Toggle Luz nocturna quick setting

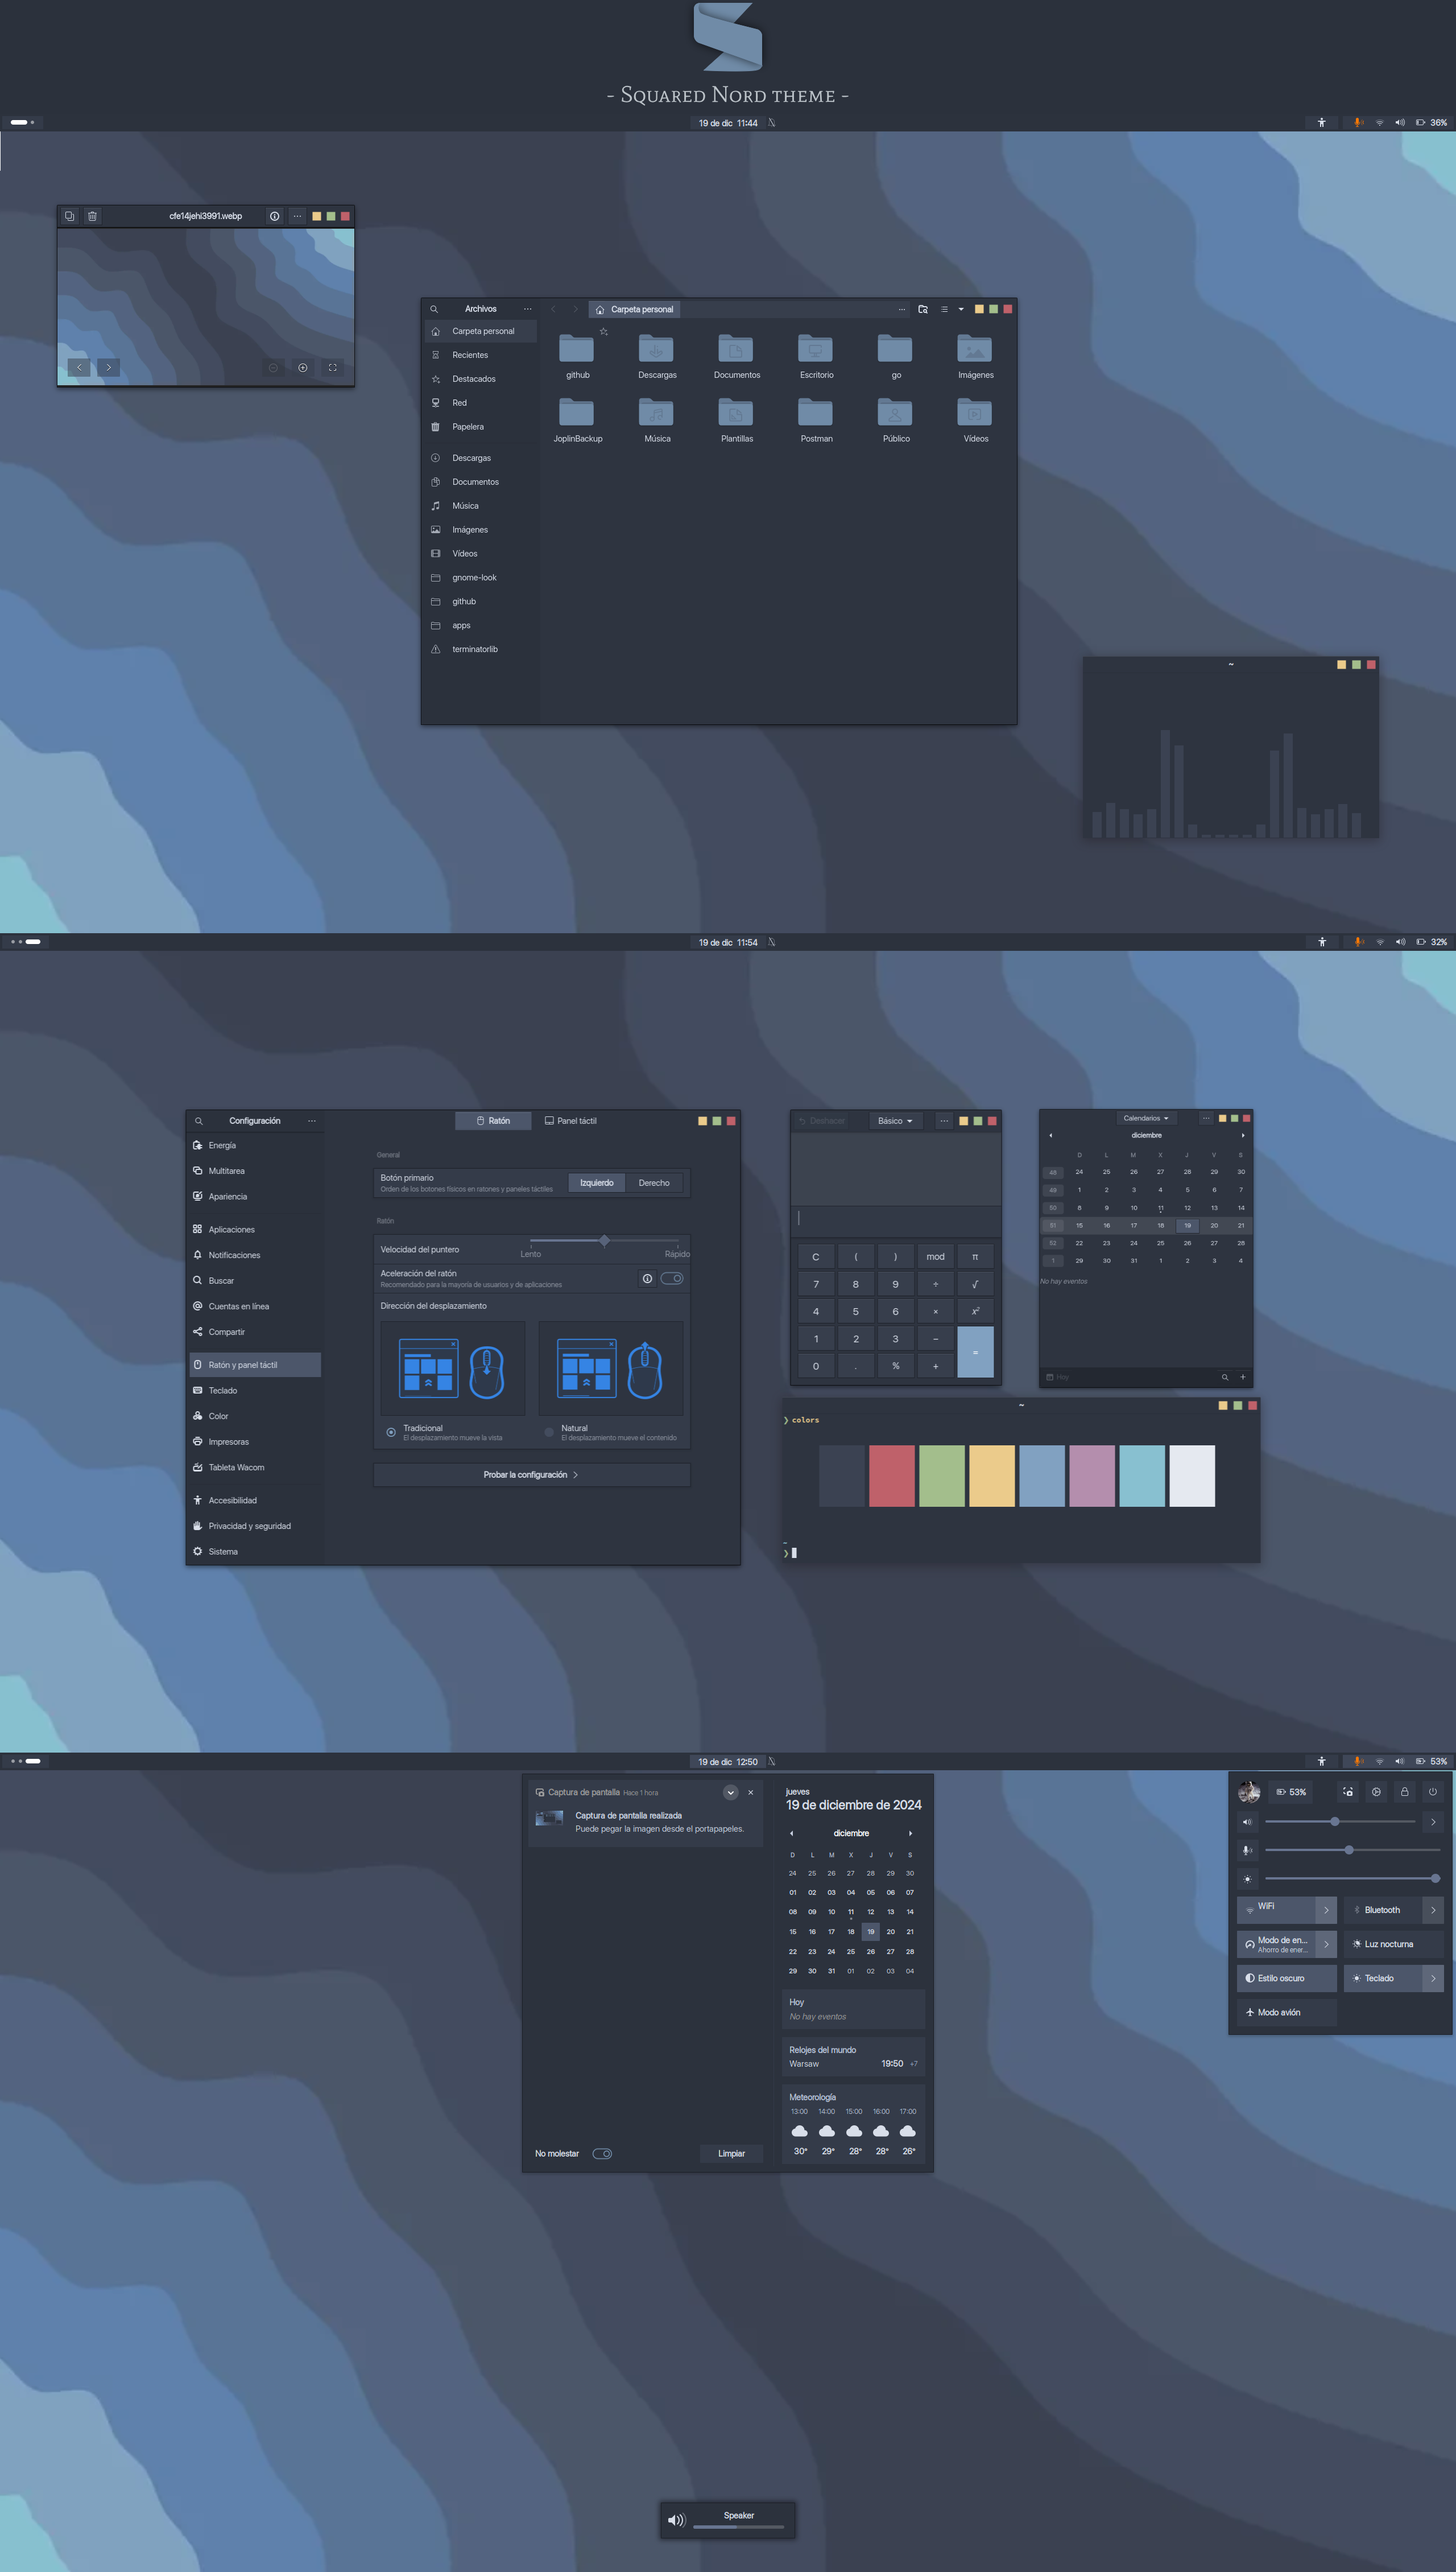pyautogui.click(x=1394, y=1944)
